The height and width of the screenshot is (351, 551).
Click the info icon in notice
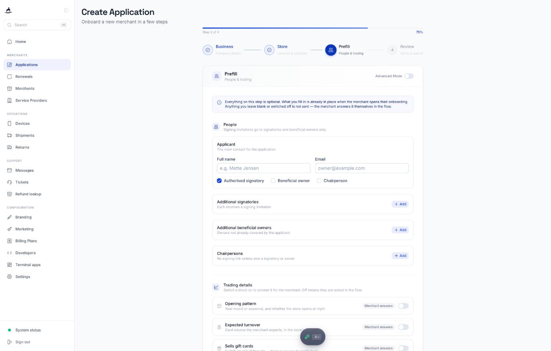click(x=219, y=103)
